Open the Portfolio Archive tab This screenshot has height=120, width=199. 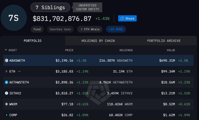(x=164, y=40)
